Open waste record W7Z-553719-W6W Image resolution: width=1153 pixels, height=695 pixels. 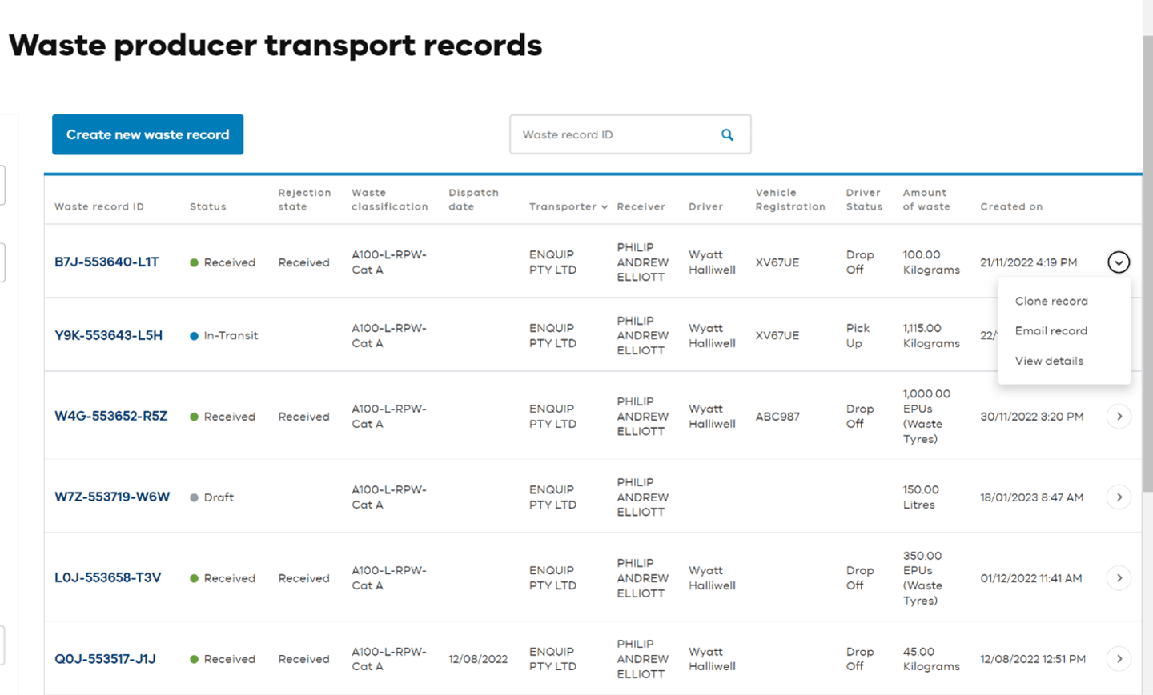tap(112, 497)
